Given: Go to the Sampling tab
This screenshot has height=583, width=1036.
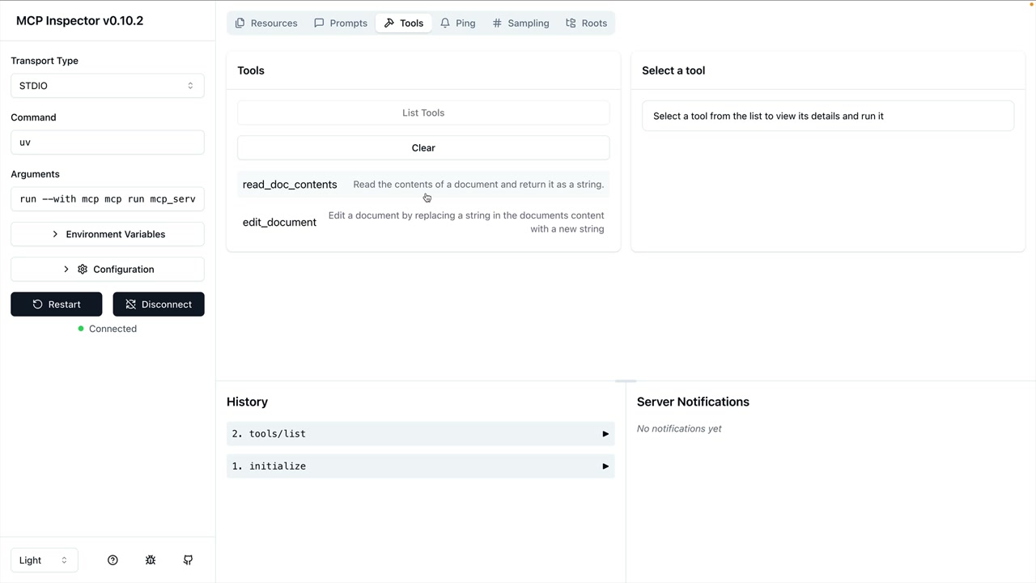Looking at the screenshot, I should 520,23.
